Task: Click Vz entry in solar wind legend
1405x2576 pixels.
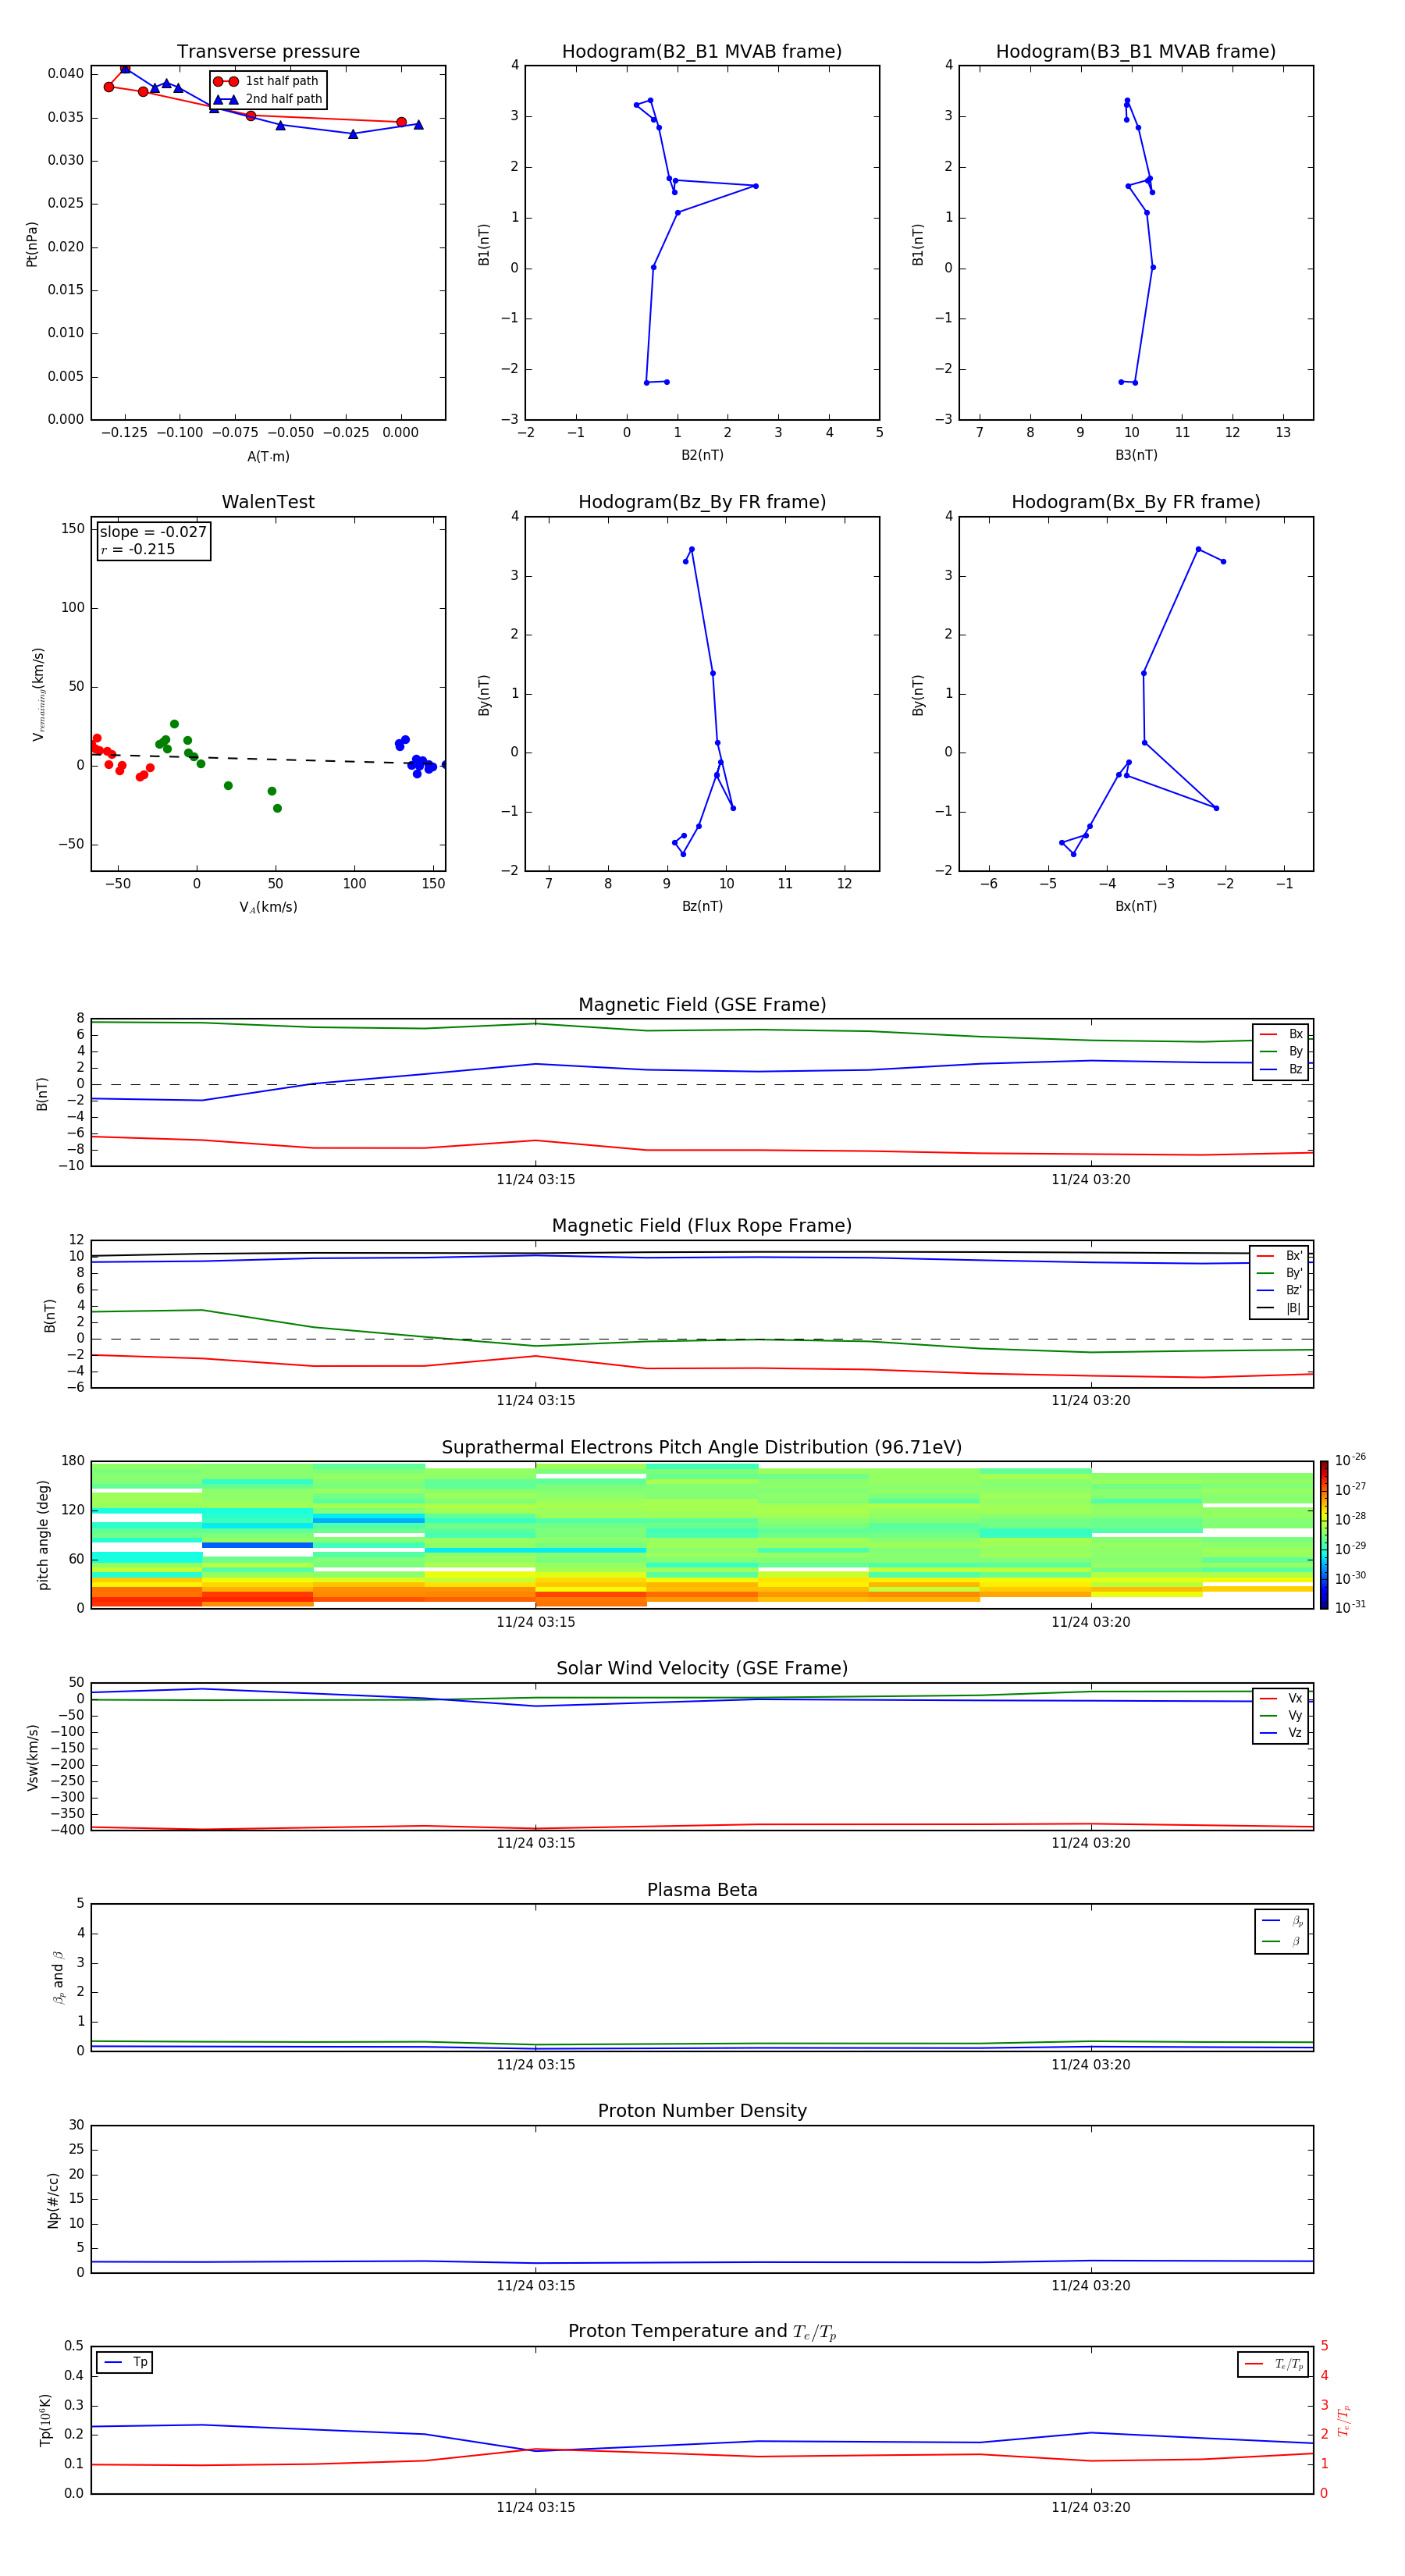Action: tap(1281, 1733)
